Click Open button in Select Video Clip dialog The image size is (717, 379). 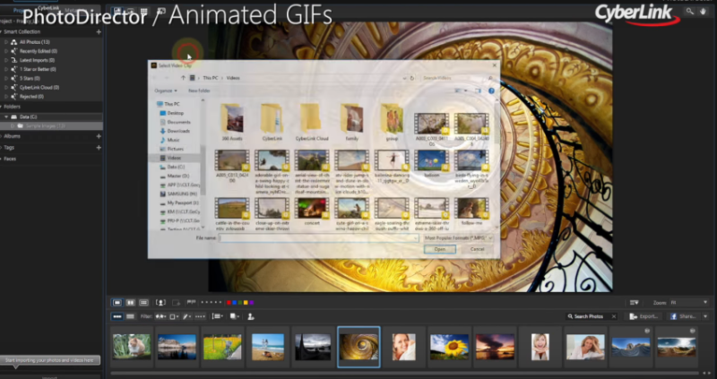(440, 249)
